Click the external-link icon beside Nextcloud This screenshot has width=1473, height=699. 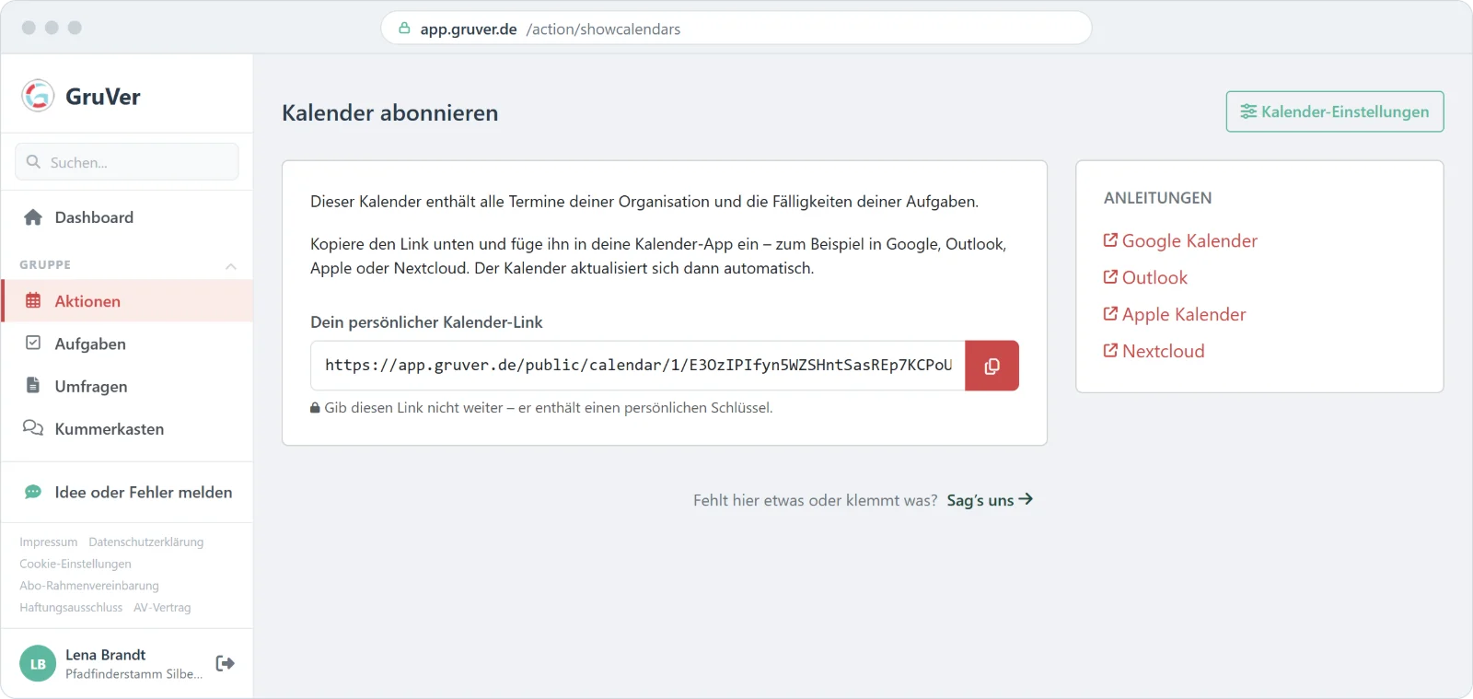tap(1110, 351)
